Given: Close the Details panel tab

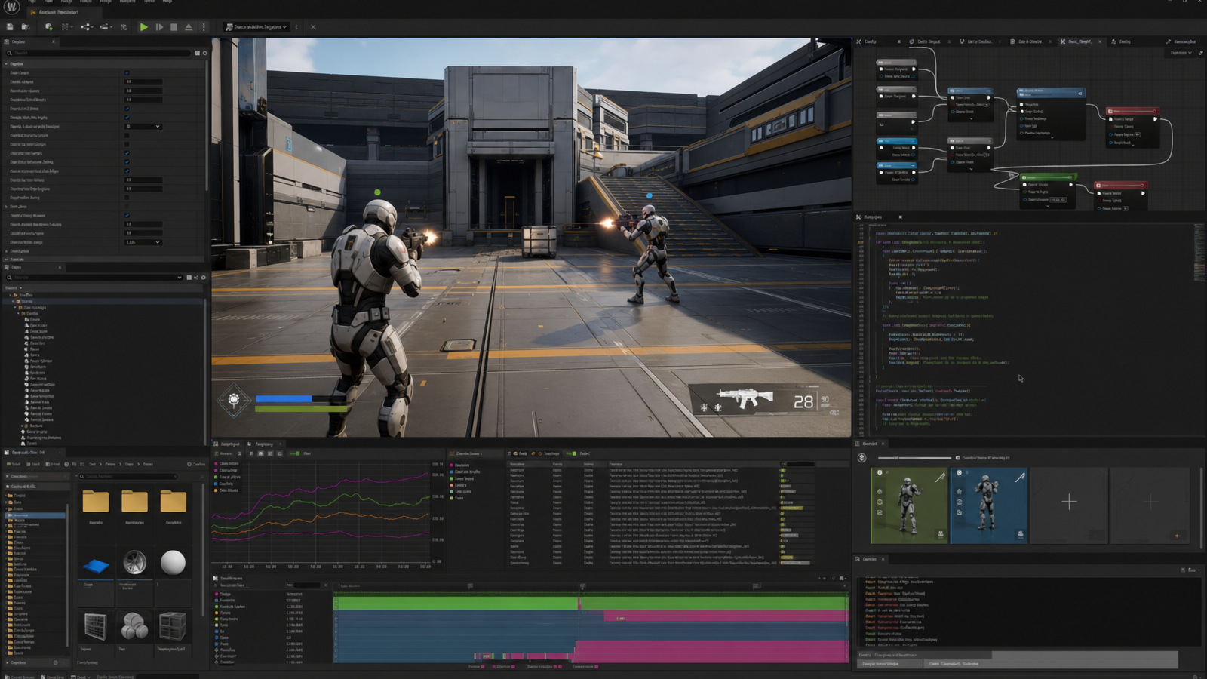Looking at the screenshot, I should (x=54, y=42).
